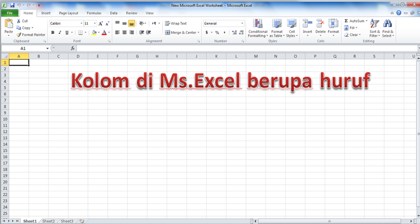Expand the Merge & Center dropdown arrow
Viewport: 420px width, 224px height.
click(x=198, y=32)
